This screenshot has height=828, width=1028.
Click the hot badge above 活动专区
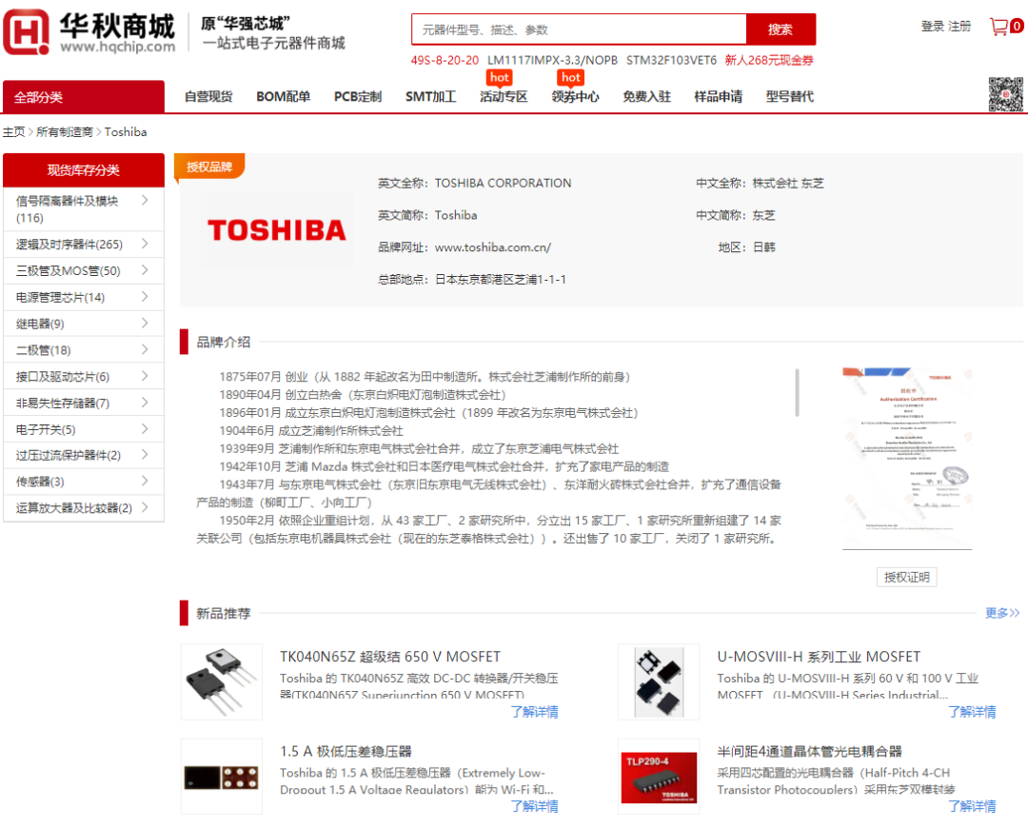pyautogui.click(x=500, y=78)
